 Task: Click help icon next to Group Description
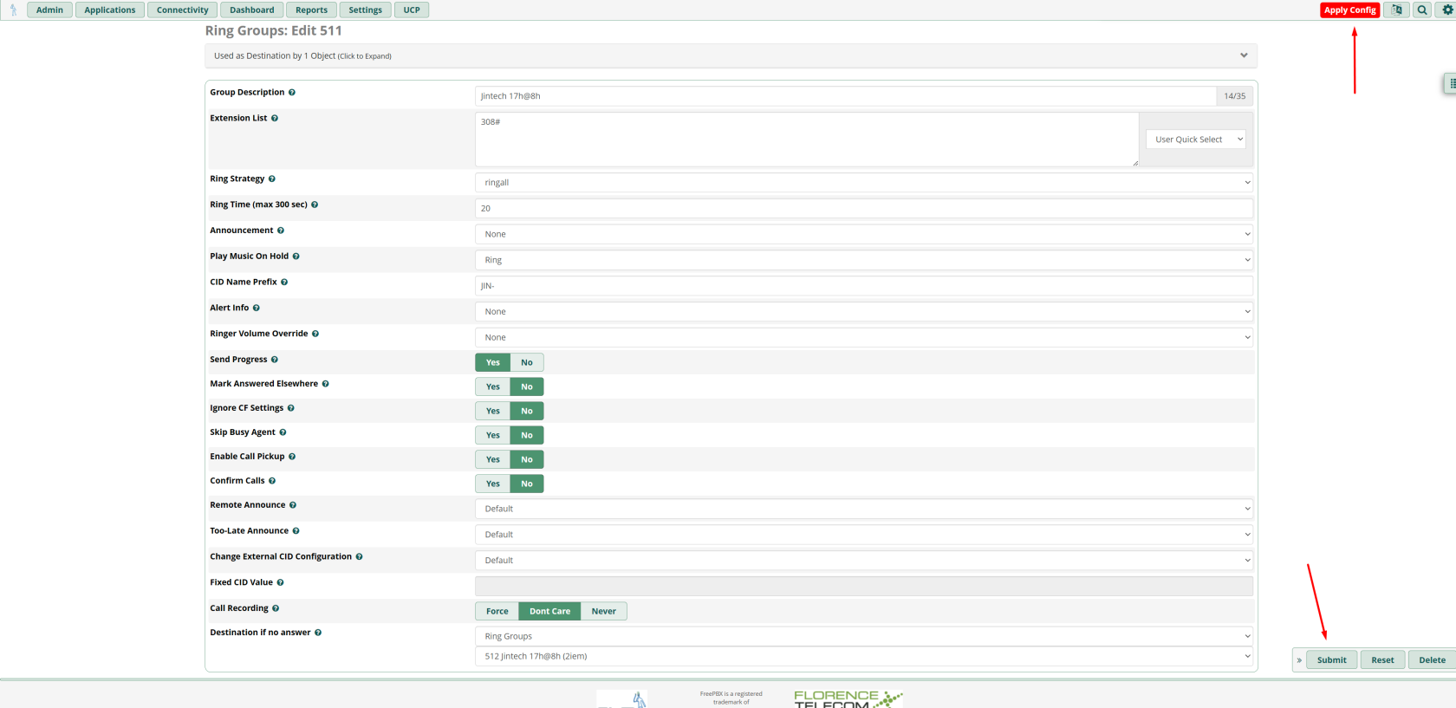pyautogui.click(x=292, y=93)
